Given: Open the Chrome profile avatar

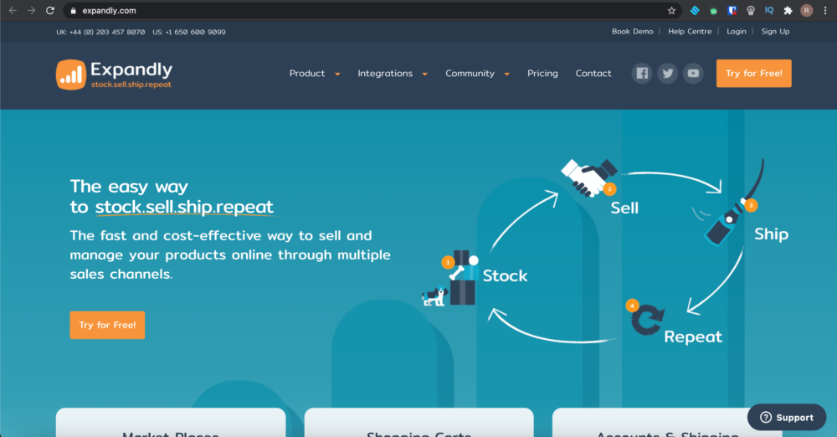Looking at the screenshot, I should (807, 10).
